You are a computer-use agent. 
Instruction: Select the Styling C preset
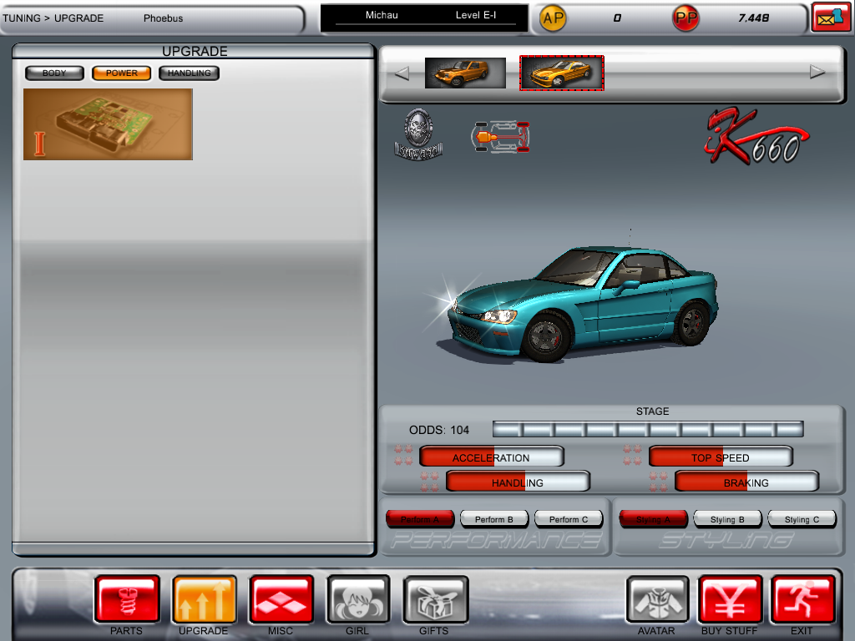(802, 519)
